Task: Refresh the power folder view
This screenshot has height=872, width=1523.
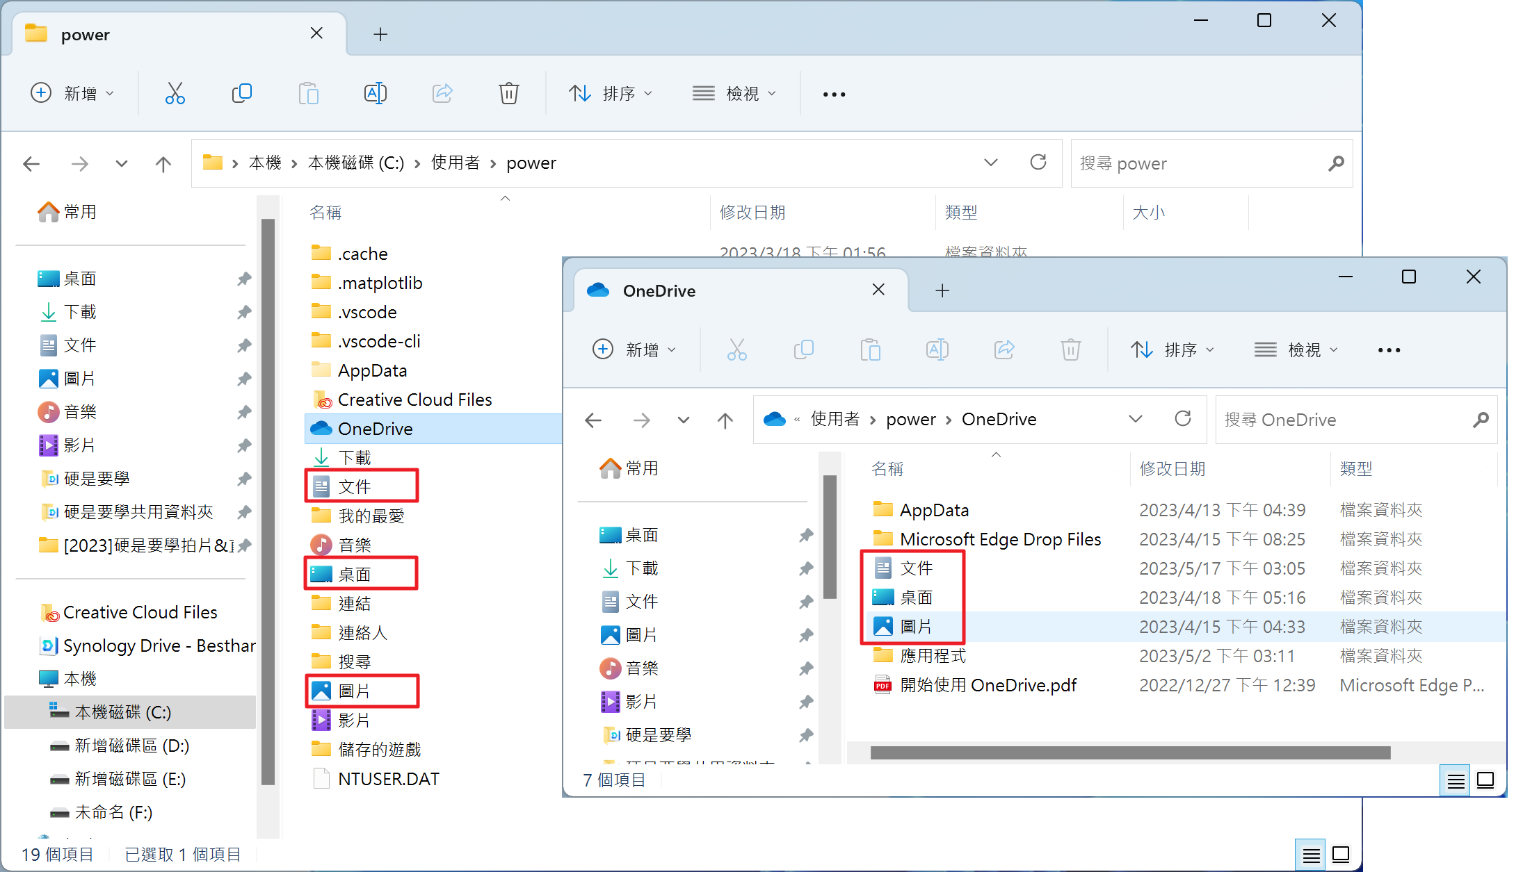Action: [1038, 163]
